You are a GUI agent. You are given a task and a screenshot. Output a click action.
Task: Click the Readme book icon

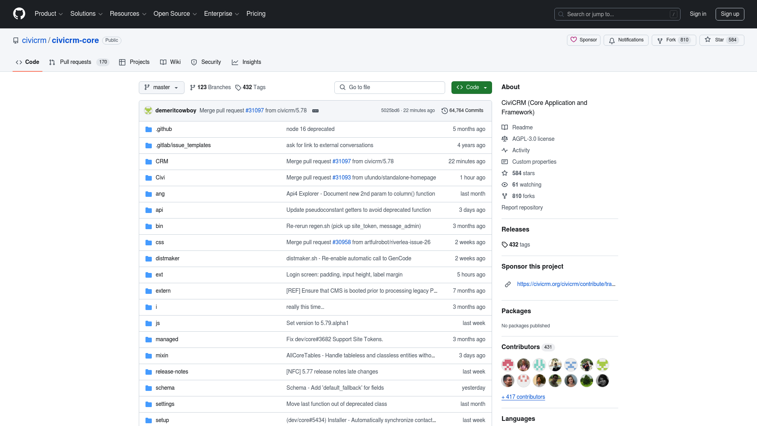point(505,127)
